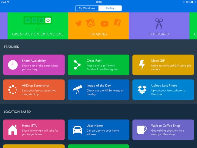
Task: Click 'Post a photo to Twitter' description
Action: [102, 68]
